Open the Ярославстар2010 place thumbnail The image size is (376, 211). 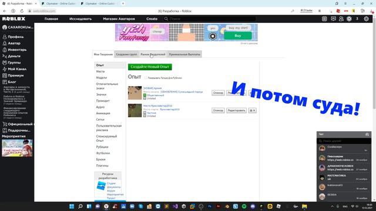coord(135,110)
